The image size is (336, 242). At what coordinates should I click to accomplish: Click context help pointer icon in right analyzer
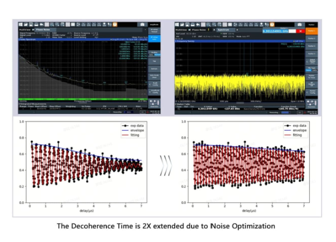(267, 24)
